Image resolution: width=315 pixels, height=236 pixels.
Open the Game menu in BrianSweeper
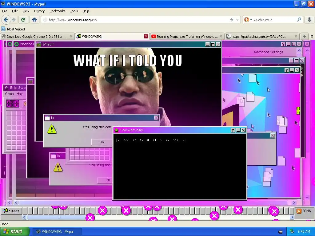[x=9, y=94]
